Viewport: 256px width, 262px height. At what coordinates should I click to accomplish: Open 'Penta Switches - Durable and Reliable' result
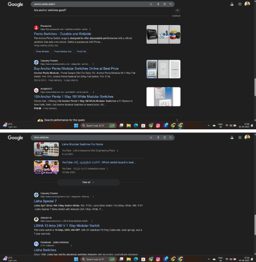click(63, 34)
